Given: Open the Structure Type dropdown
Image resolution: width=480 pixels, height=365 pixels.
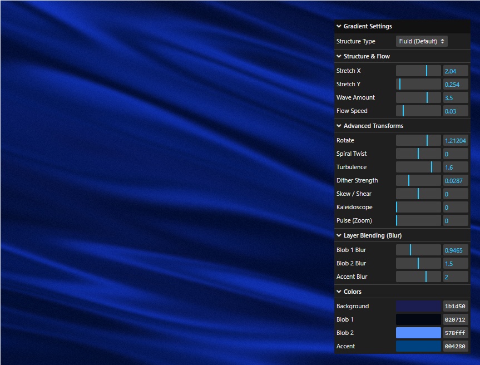Looking at the screenshot, I should pyautogui.click(x=422, y=41).
